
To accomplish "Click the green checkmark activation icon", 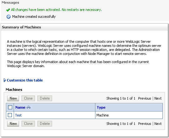I will point(8,10).
